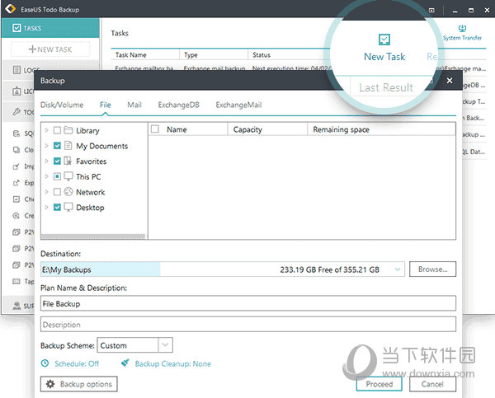Click the Create emergency disk sidebar icon
The width and height of the screenshot is (495, 398).
click(16, 215)
